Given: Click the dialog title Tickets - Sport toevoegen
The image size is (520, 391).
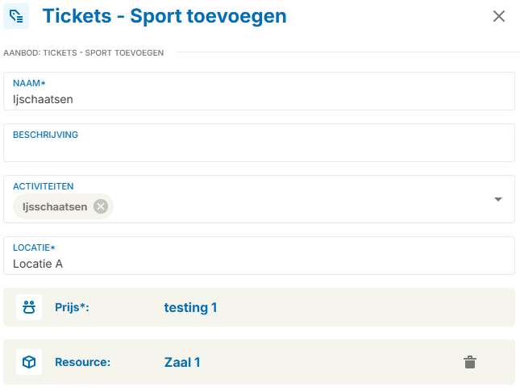Looking at the screenshot, I should 164,16.
